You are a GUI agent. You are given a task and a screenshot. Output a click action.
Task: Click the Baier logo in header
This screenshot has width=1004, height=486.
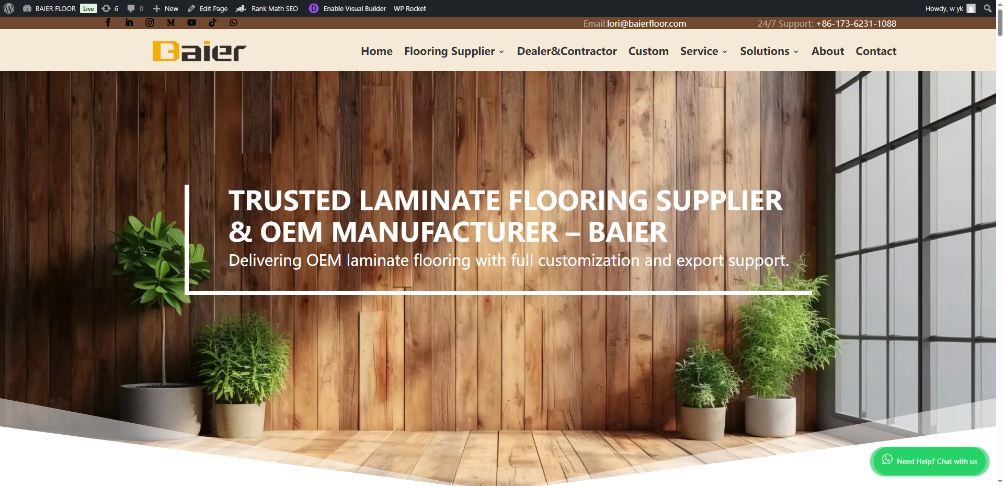click(x=199, y=51)
